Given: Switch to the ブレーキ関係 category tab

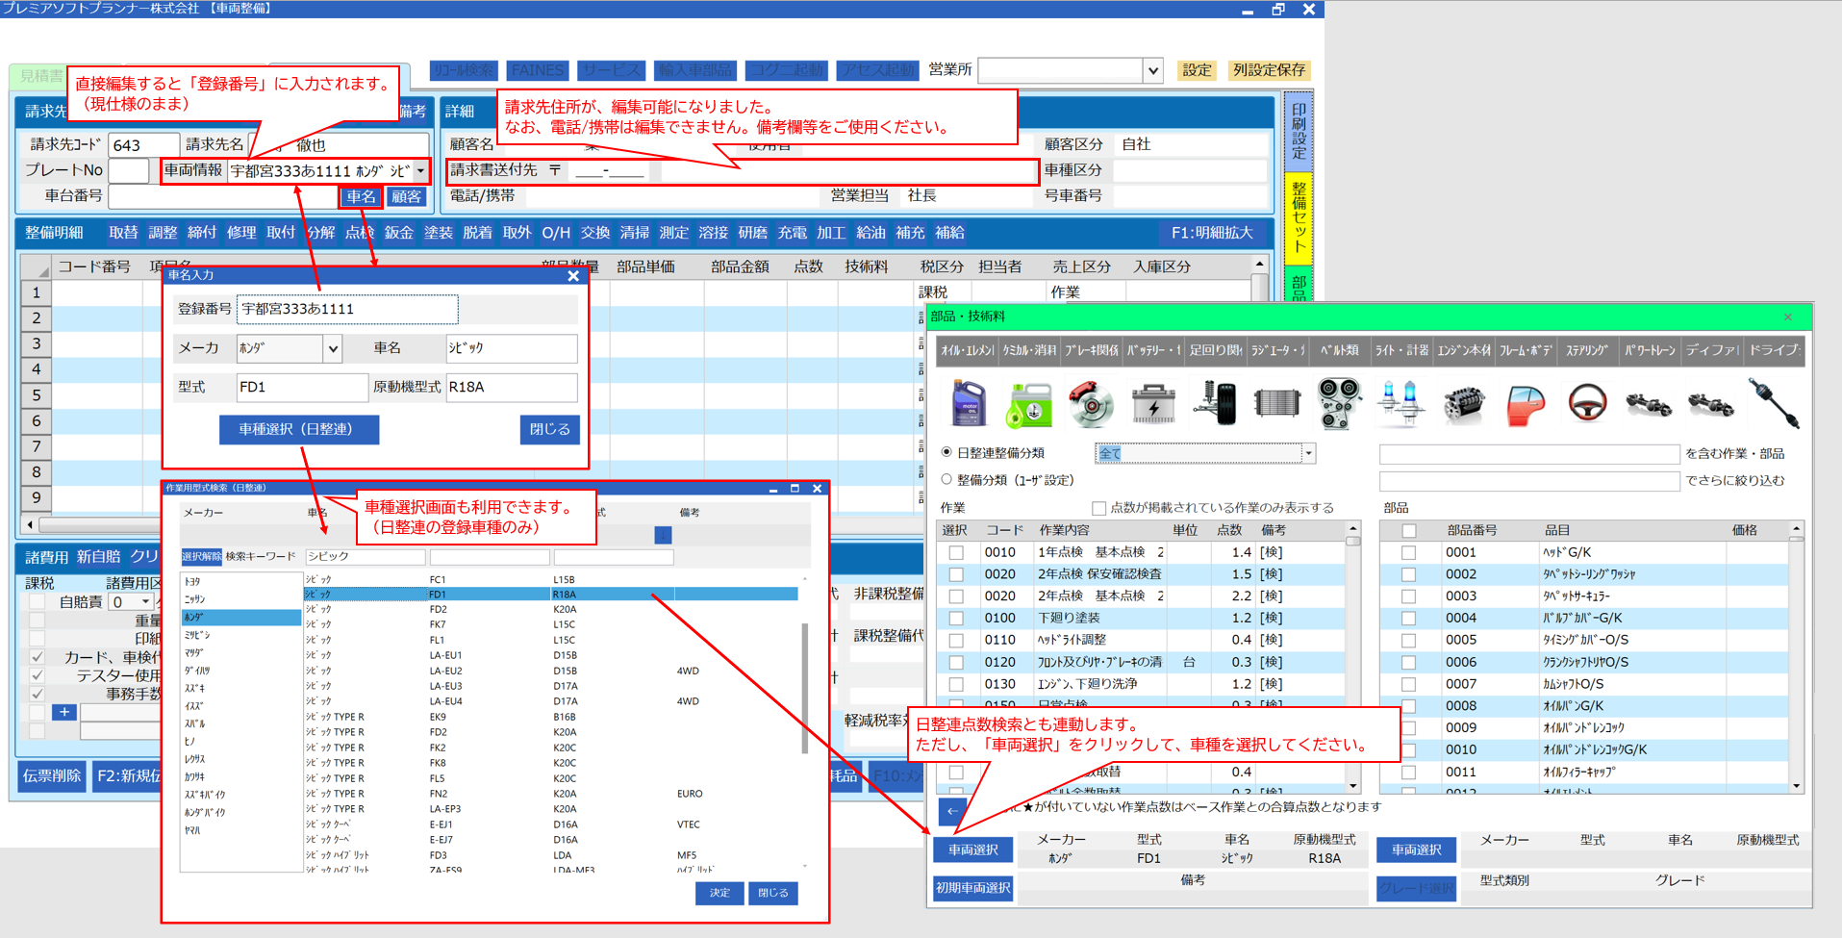Looking at the screenshot, I should 1091,351.
